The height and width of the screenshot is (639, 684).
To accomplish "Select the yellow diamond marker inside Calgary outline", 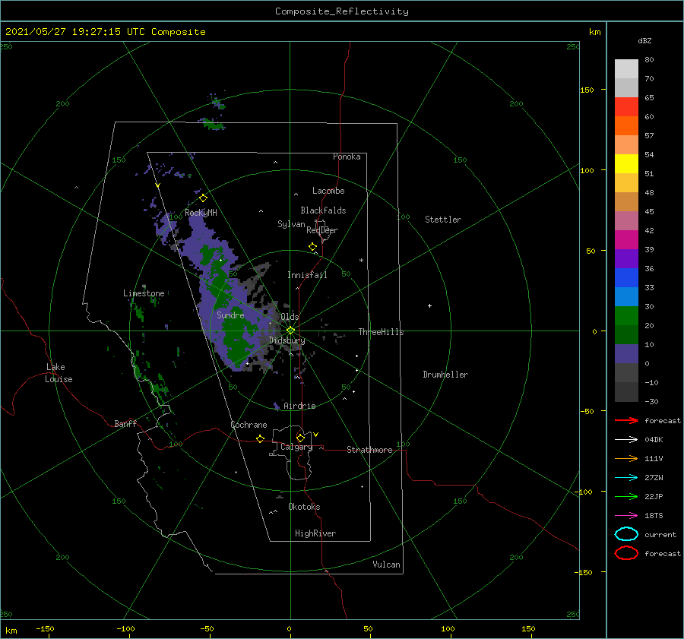I will tap(300, 438).
